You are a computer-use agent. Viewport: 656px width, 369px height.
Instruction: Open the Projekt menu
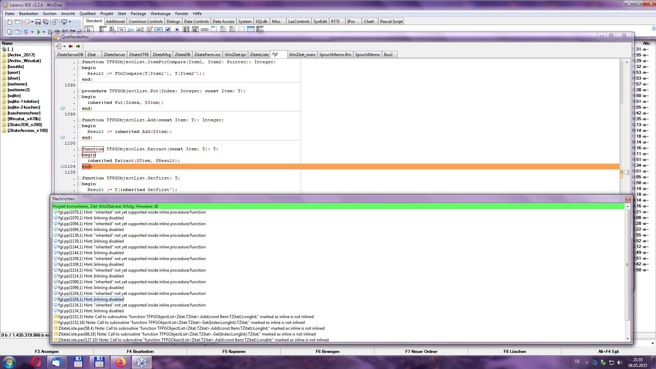(107, 14)
